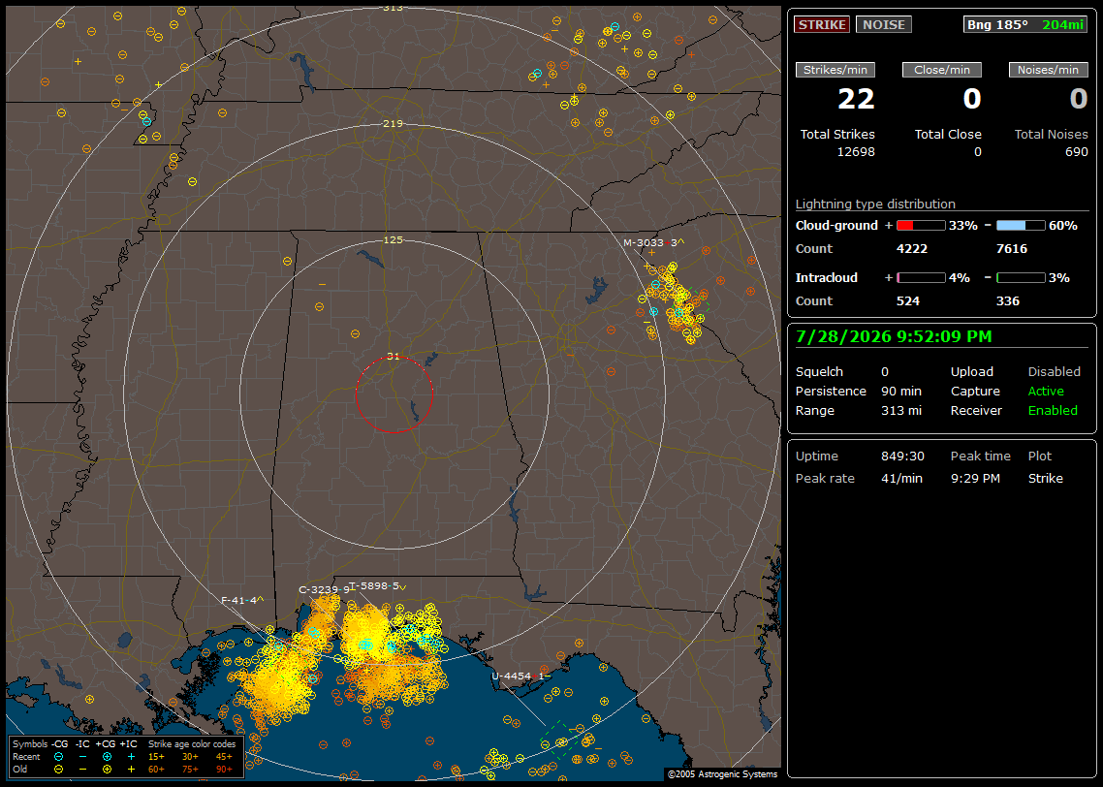This screenshot has width=1103, height=787.
Task: Click the Peak time value 9:29 PM
Action: pyautogui.click(x=975, y=478)
